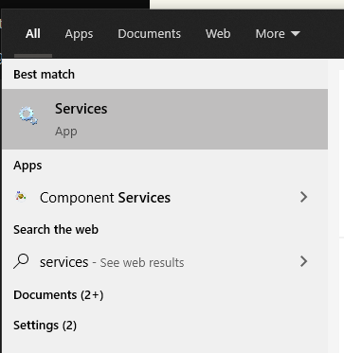Open the Services app best match

pos(165,119)
